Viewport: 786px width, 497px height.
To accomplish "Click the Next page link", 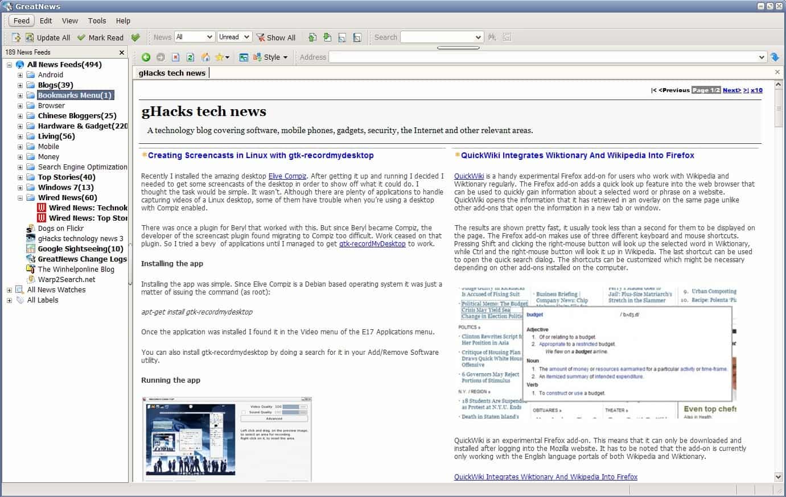I will pyautogui.click(x=731, y=90).
